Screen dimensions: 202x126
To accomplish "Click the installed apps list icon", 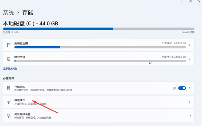I will (x=8, y=45).
